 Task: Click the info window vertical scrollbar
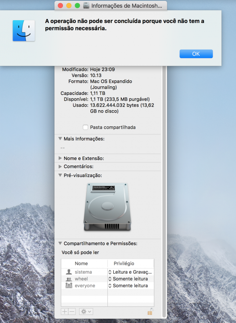tap(164, 191)
